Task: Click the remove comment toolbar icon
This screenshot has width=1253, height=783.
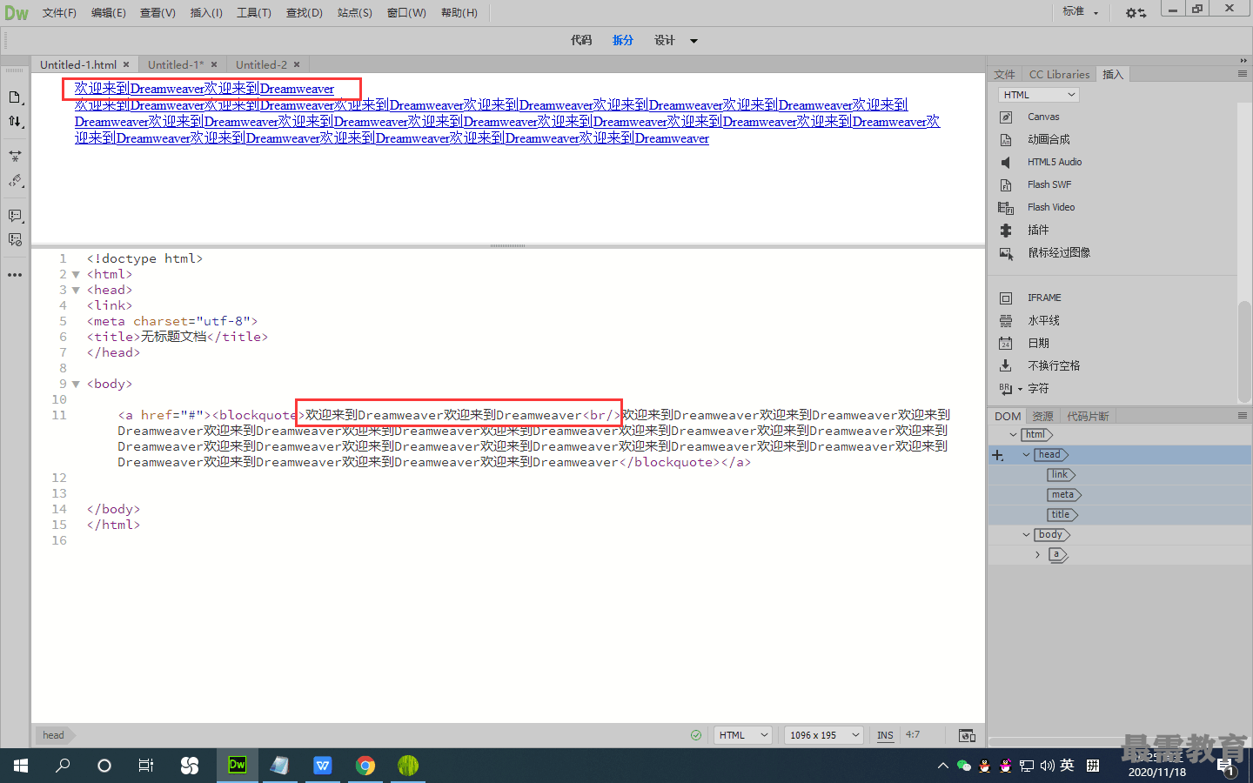Action: click(x=15, y=239)
